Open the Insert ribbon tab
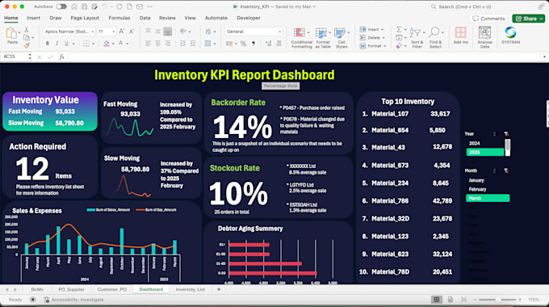Image resolution: width=549 pixels, height=307 pixels. (33, 18)
